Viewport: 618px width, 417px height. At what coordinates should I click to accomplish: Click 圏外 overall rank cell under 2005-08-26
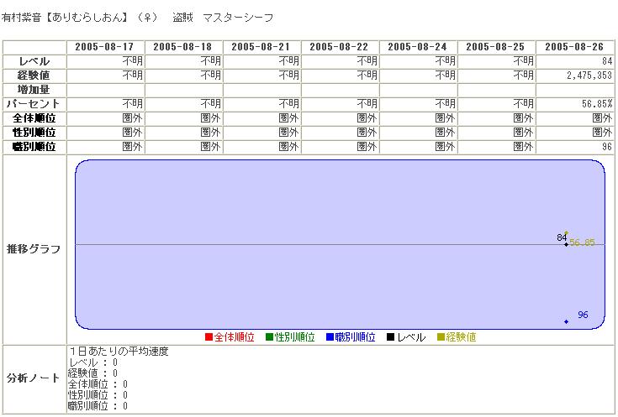pyautogui.click(x=602, y=118)
